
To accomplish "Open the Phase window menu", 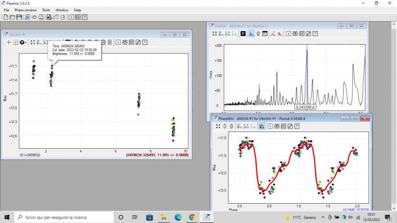I will pos(25,10).
